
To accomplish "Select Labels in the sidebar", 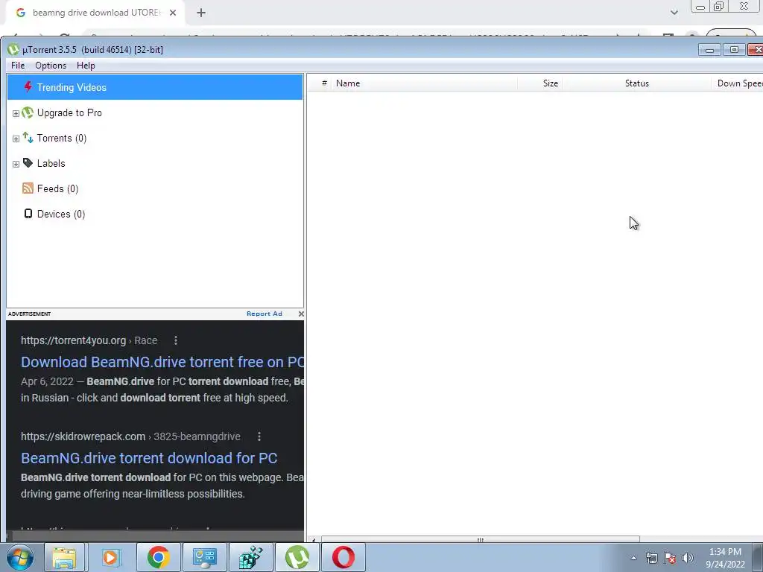I will 51,163.
